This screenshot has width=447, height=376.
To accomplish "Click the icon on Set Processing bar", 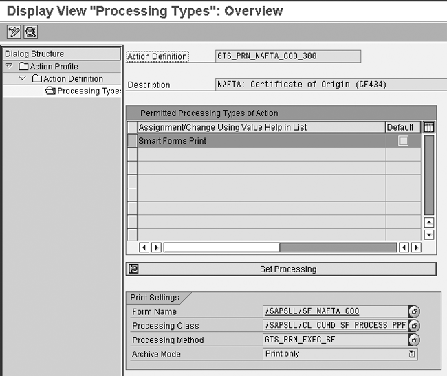I will coord(133,269).
